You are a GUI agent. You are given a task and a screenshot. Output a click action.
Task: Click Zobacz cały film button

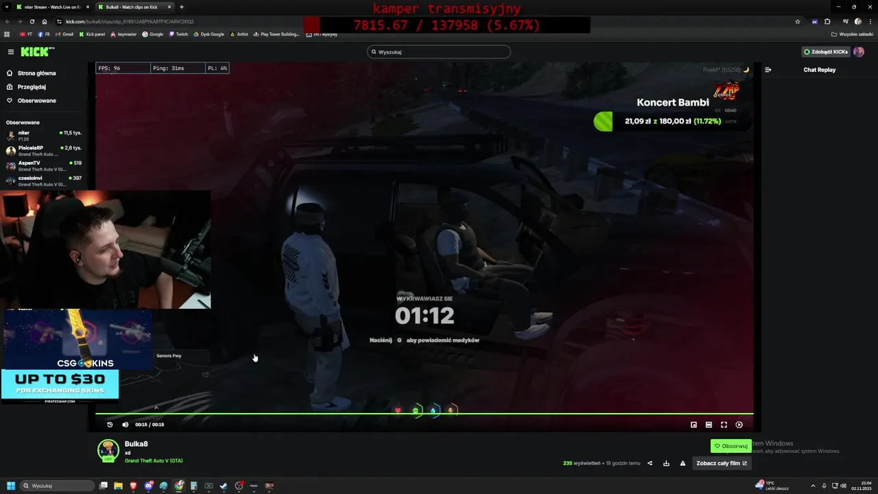[x=722, y=463]
